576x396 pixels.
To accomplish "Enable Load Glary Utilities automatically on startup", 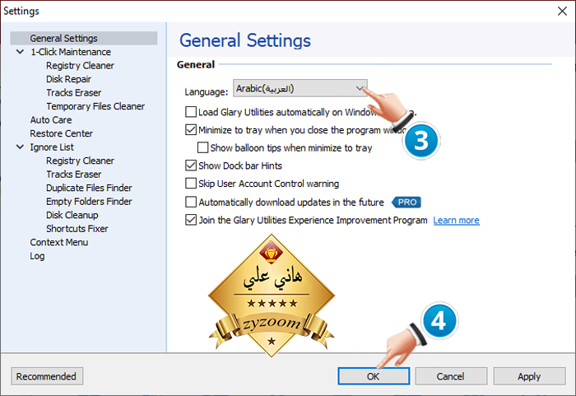I will 191,112.
